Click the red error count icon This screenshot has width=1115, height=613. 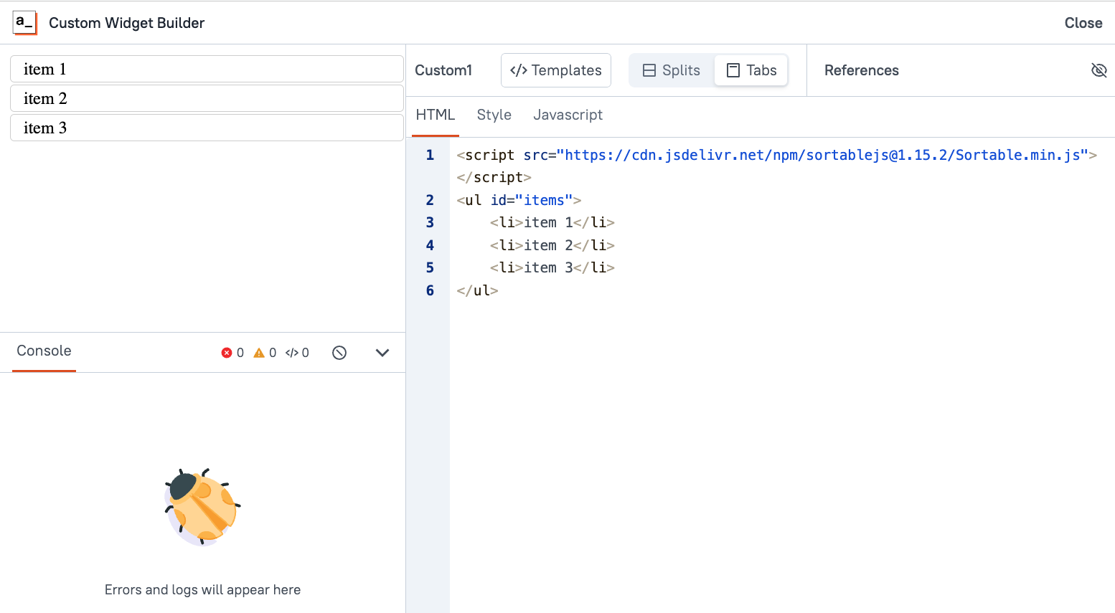point(227,353)
